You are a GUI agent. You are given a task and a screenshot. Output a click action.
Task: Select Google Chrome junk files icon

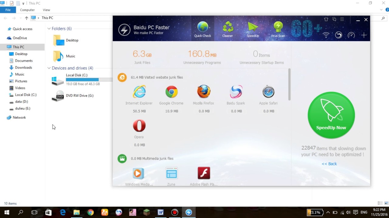click(x=171, y=92)
